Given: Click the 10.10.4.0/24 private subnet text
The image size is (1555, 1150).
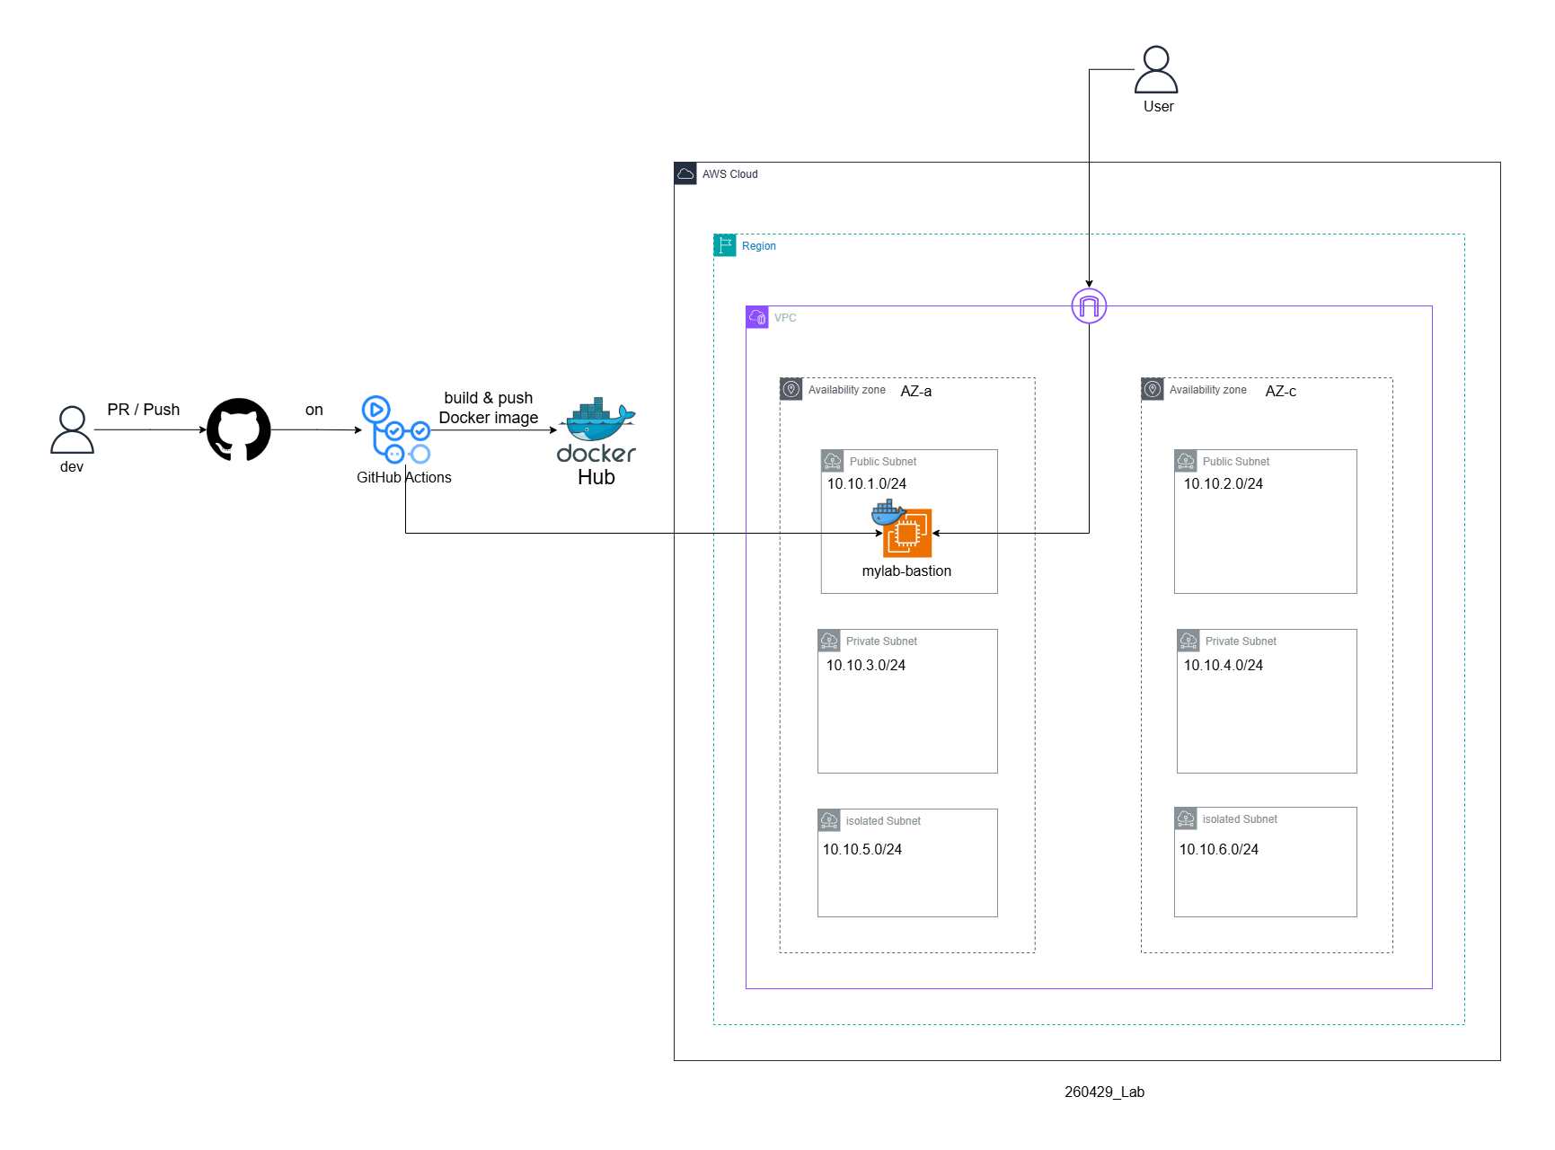Looking at the screenshot, I should point(1224,665).
